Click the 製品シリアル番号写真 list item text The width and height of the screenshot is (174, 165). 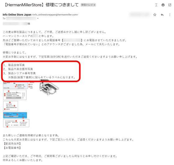tap(22, 73)
